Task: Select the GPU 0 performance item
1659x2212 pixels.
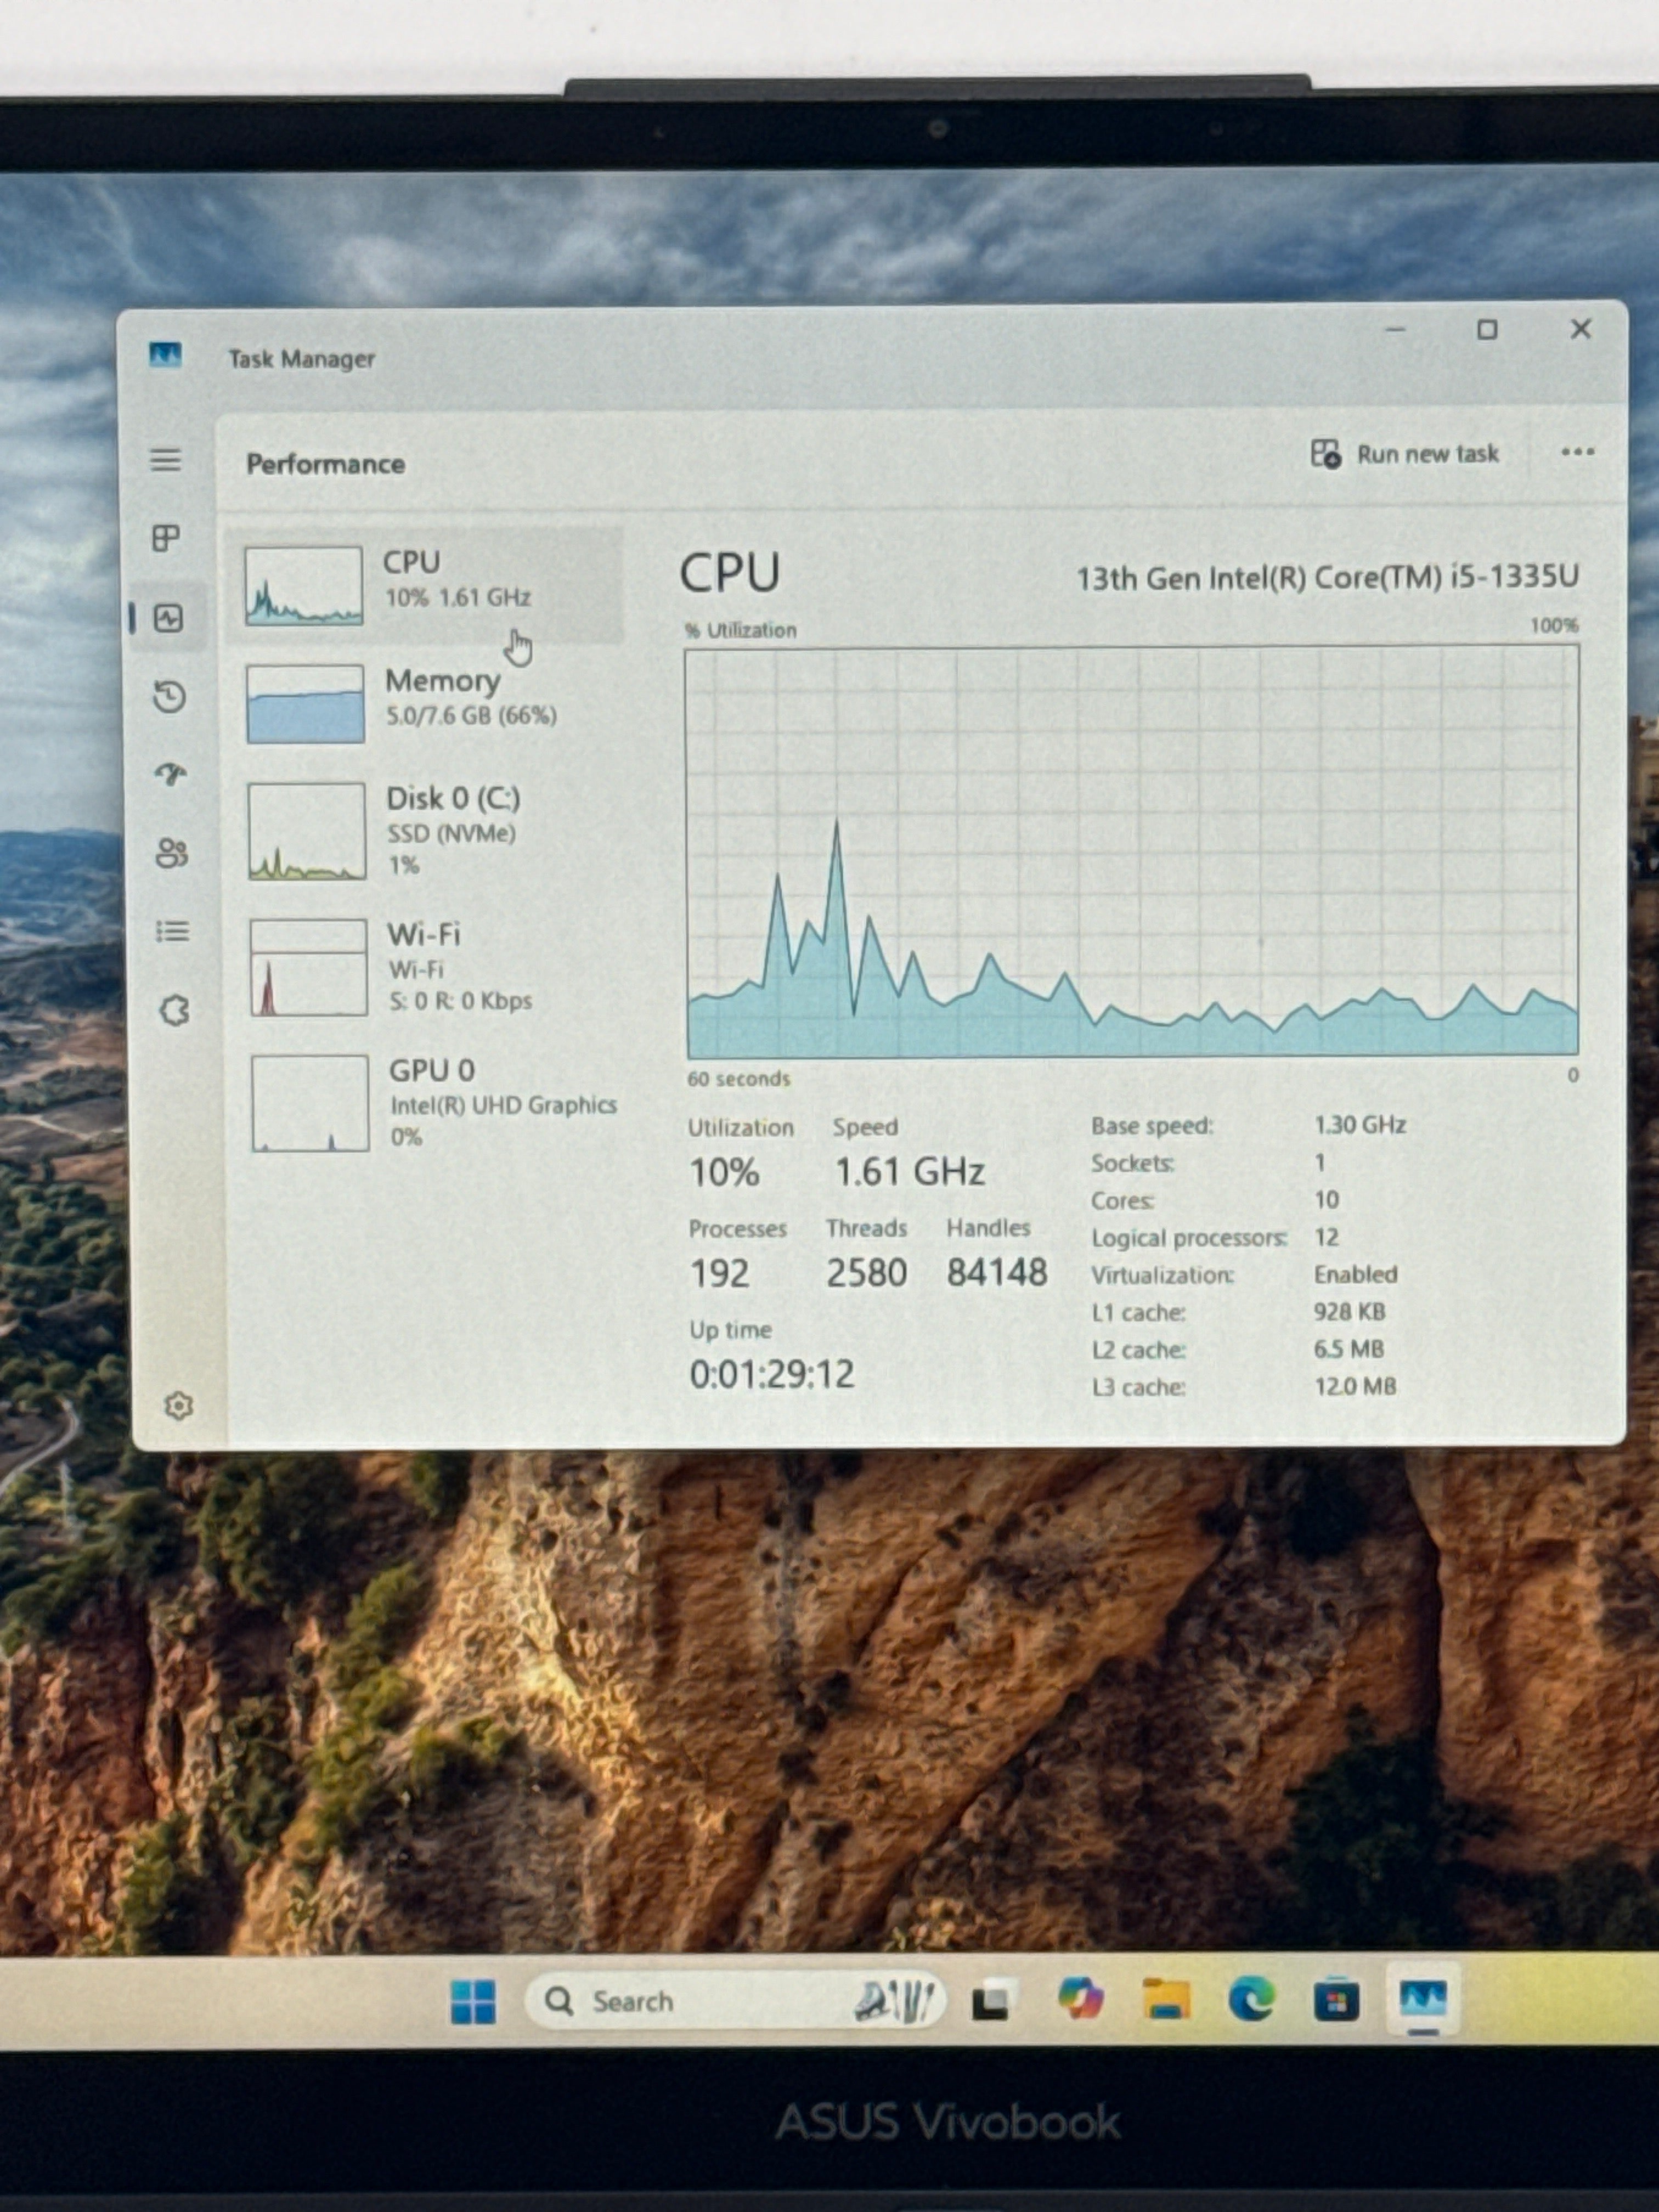Action: click(430, 1103)
